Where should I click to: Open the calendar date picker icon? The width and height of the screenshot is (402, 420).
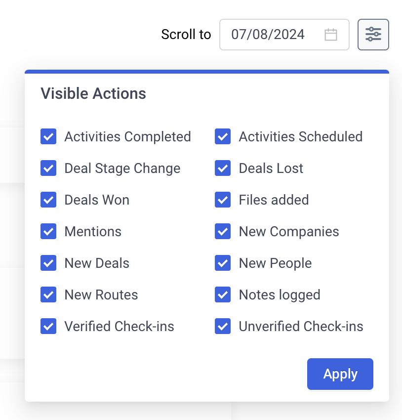pos(330,35)
